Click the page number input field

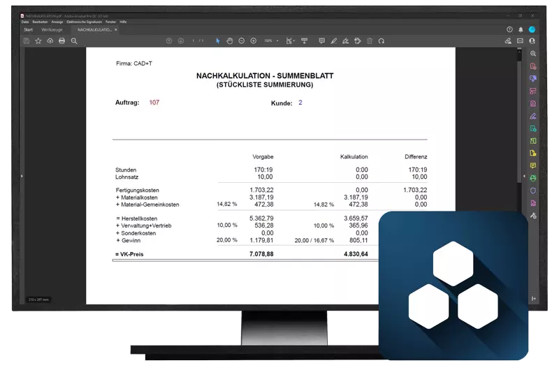pos(194,41)
